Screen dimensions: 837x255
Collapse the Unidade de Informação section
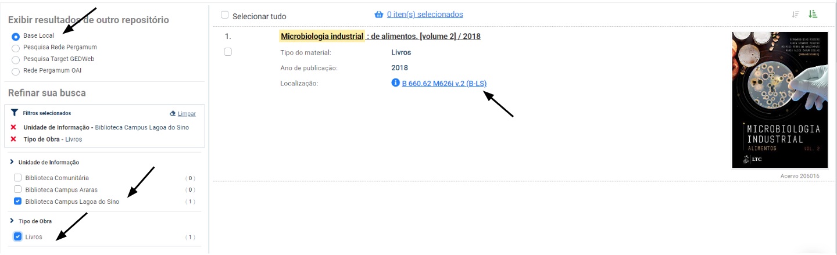[x=12, y=162]
